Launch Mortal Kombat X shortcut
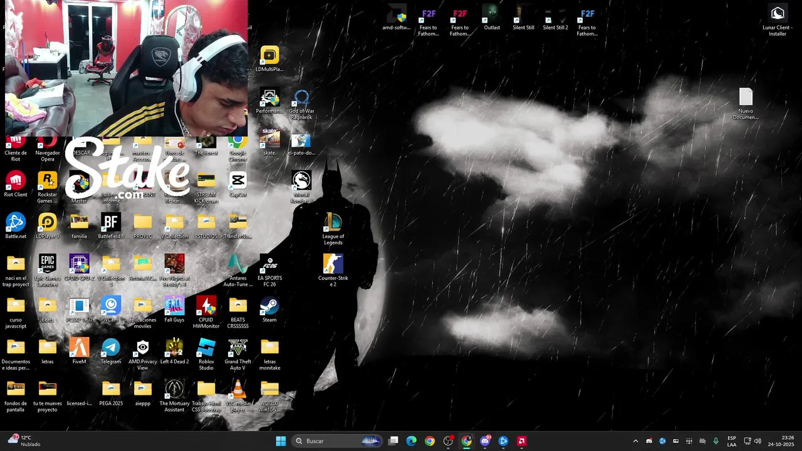 coord(301,187)
